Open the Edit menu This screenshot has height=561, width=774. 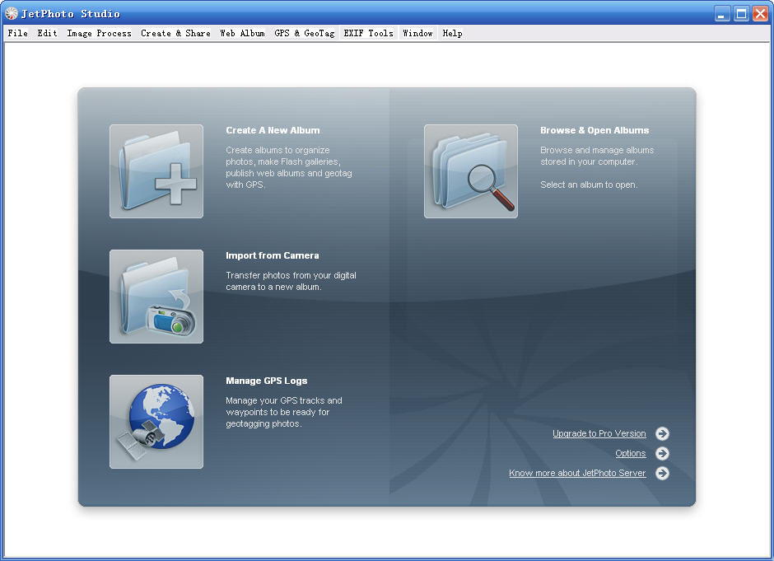click(47, 34)
